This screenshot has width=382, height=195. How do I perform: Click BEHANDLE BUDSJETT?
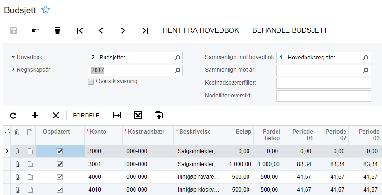click(x=290, y=30)
